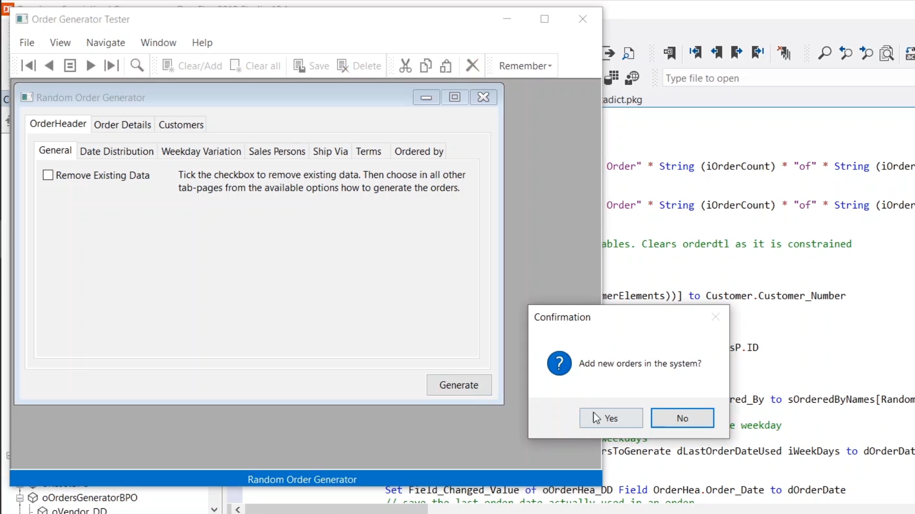The height and width of the screenshot is (514, 915).
Task: Click the clear all bookmarks icon
Action: point(784,53)
